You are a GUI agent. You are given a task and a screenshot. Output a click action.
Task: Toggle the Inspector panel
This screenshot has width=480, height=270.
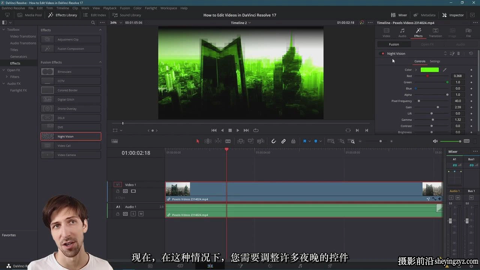click(453, 15)
